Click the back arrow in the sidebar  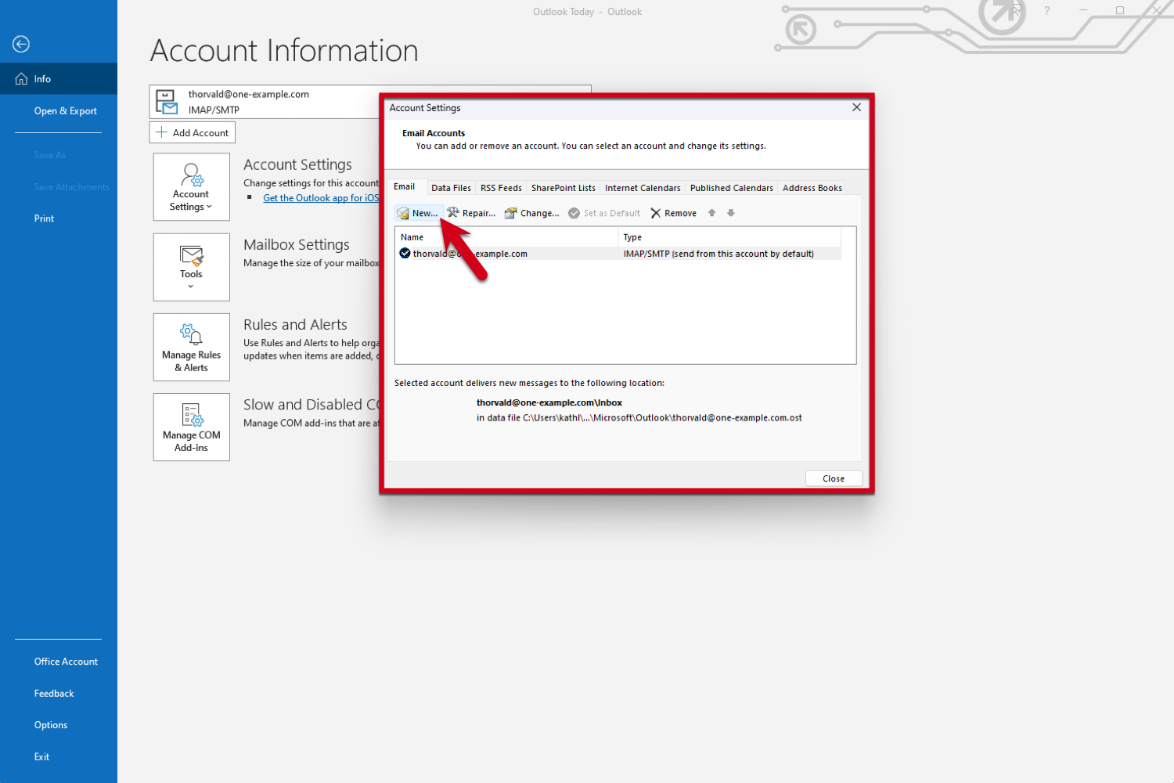pyautogui.click(x=20, y=44)
